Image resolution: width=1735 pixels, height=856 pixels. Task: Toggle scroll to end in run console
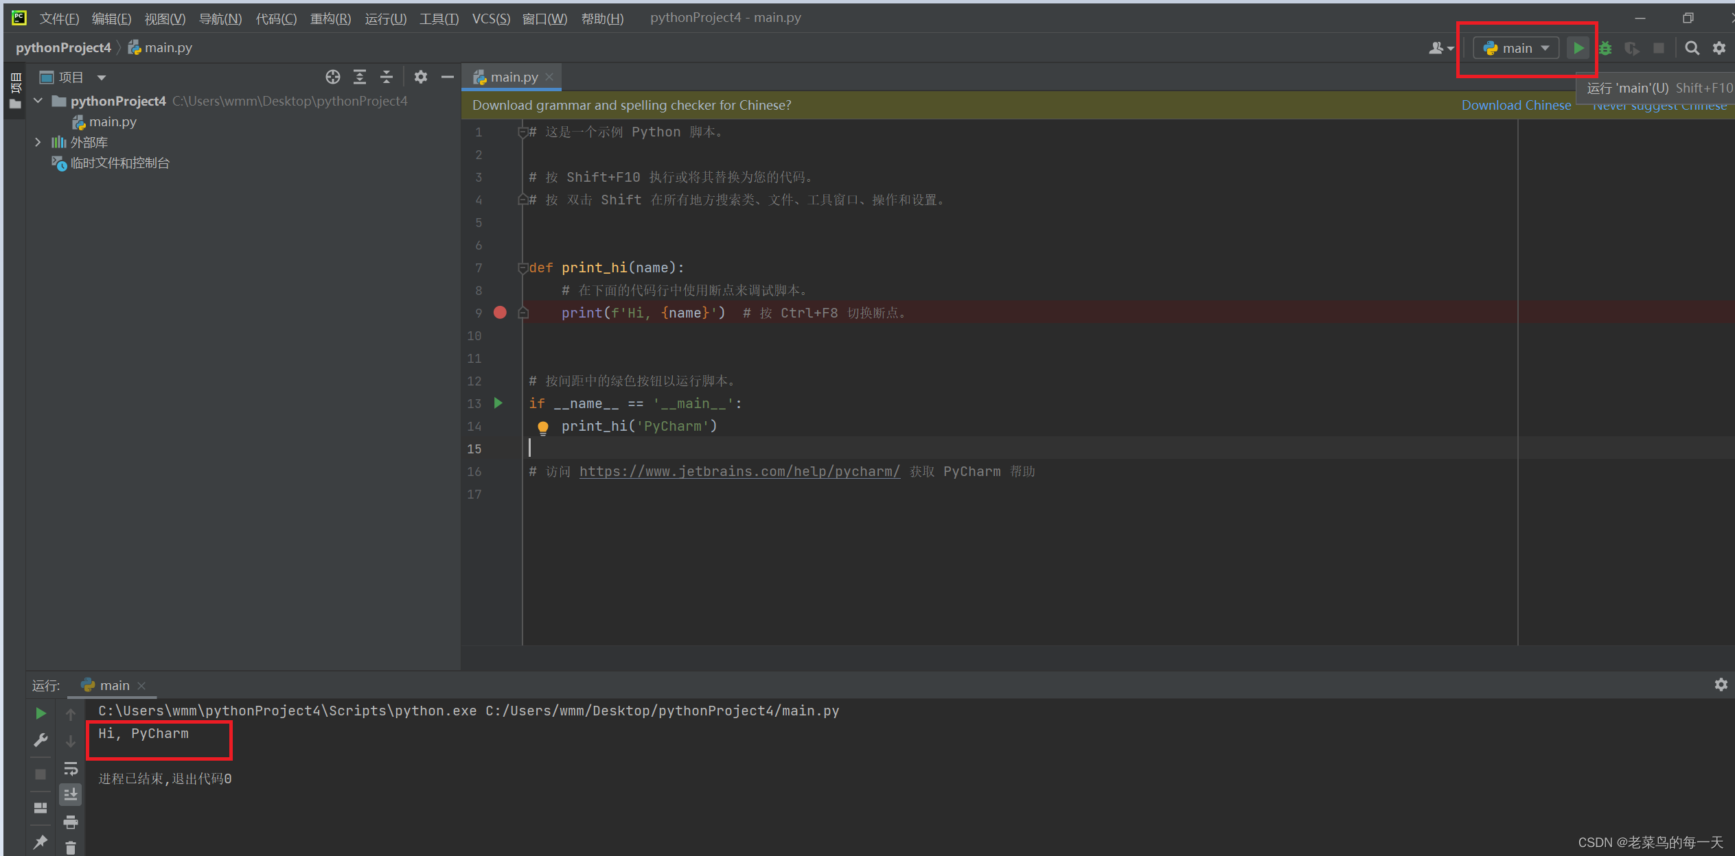point(71,795)
